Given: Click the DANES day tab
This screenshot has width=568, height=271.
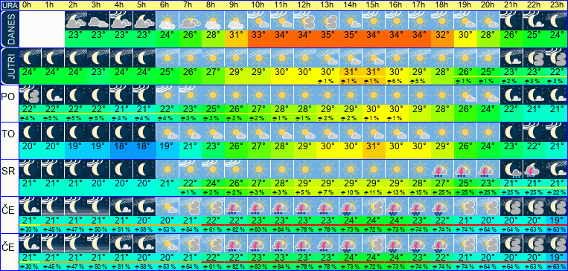Looking at the screenshot, I should click(10, 29).
